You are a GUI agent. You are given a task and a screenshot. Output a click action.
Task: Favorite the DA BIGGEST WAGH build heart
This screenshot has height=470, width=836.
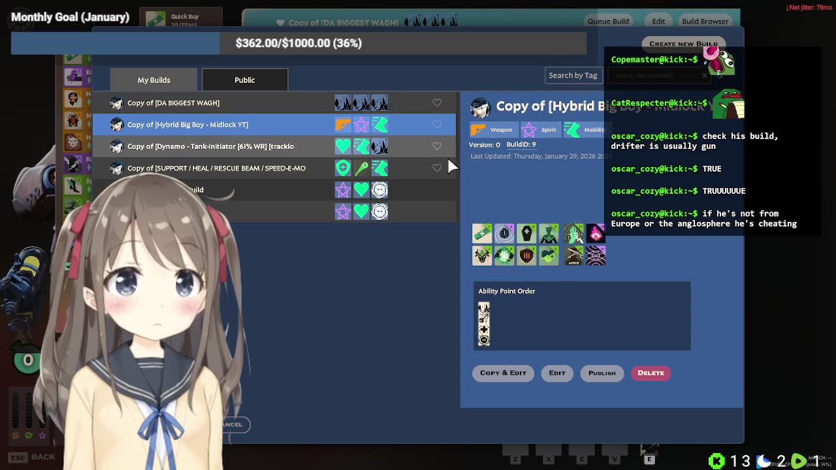pos(437,102)
